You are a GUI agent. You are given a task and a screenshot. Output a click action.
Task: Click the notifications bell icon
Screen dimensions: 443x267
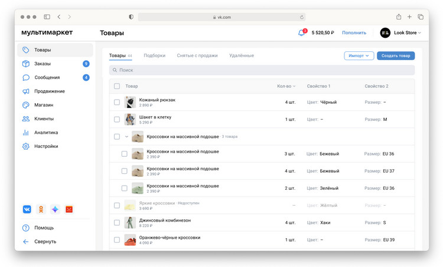(x=301, y=33)
